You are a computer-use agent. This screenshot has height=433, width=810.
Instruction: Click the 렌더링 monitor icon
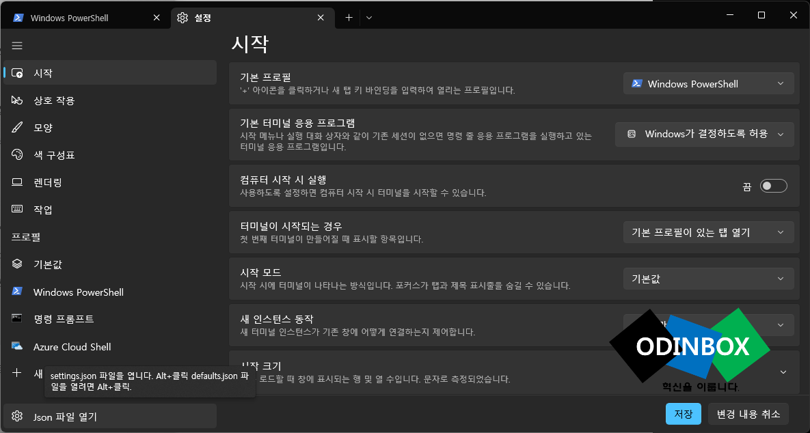(x=17, y=182)
